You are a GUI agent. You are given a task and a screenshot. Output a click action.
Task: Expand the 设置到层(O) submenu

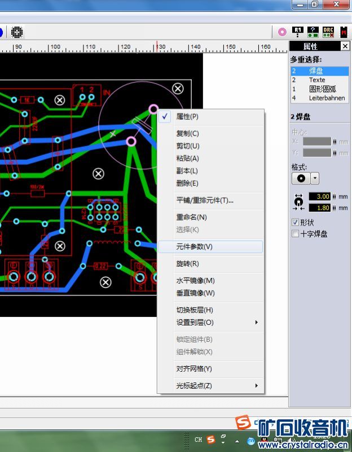[210, 322]
